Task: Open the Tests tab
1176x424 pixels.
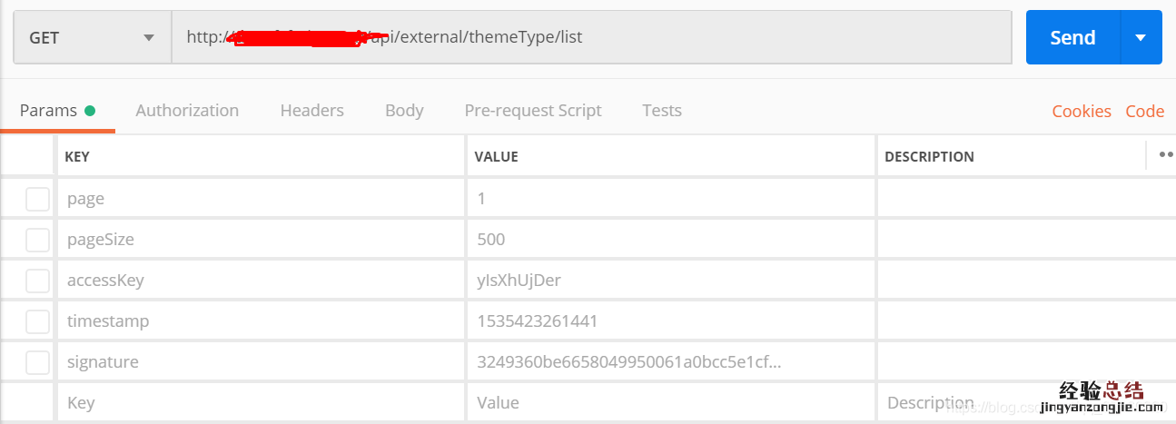Action: (x=661, y=111)
